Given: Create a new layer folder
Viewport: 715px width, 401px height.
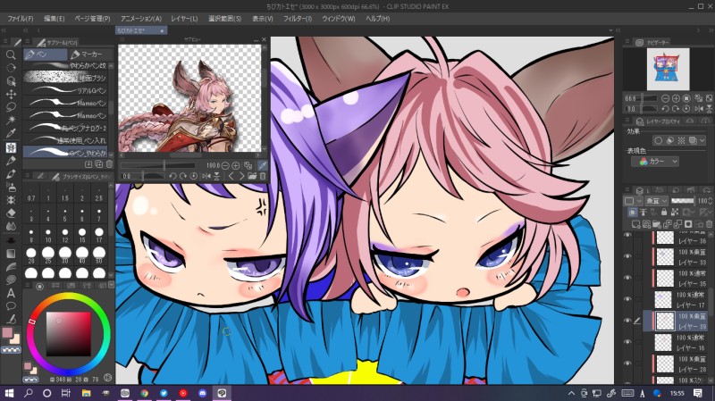Looking at the screenshot, I should click(657, 224).
